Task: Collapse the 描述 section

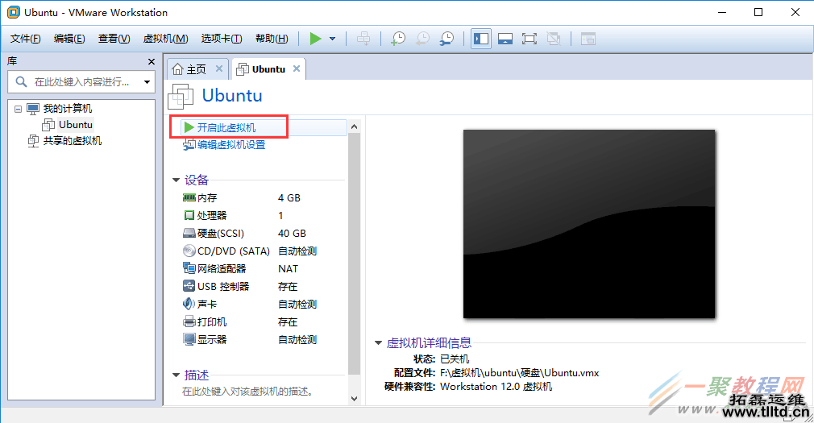Action: click(176, 375)
